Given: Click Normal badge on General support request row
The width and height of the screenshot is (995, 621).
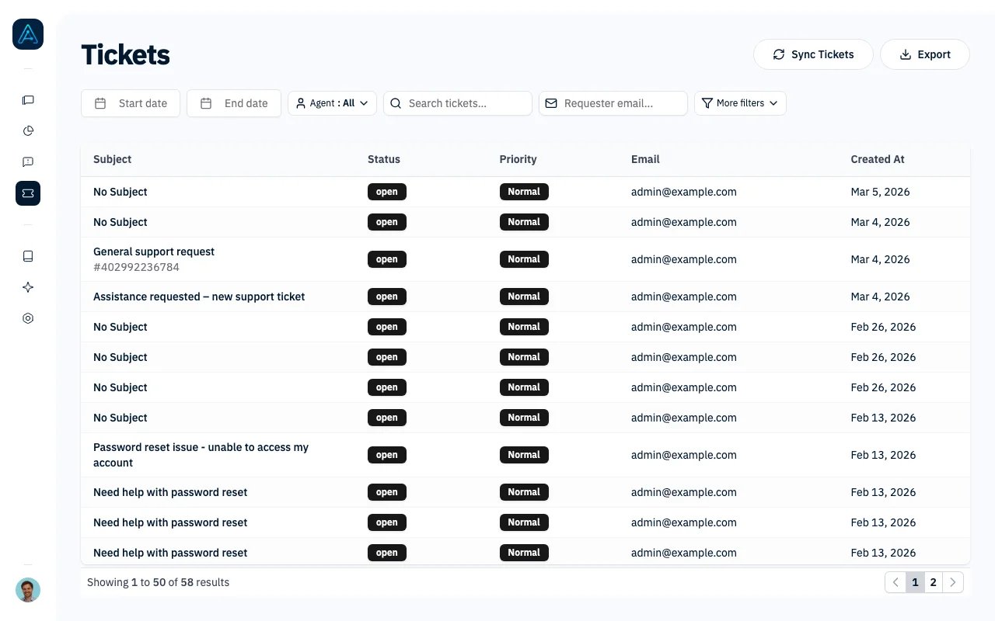Looking at the screenshot, I should tap(524, 259).
